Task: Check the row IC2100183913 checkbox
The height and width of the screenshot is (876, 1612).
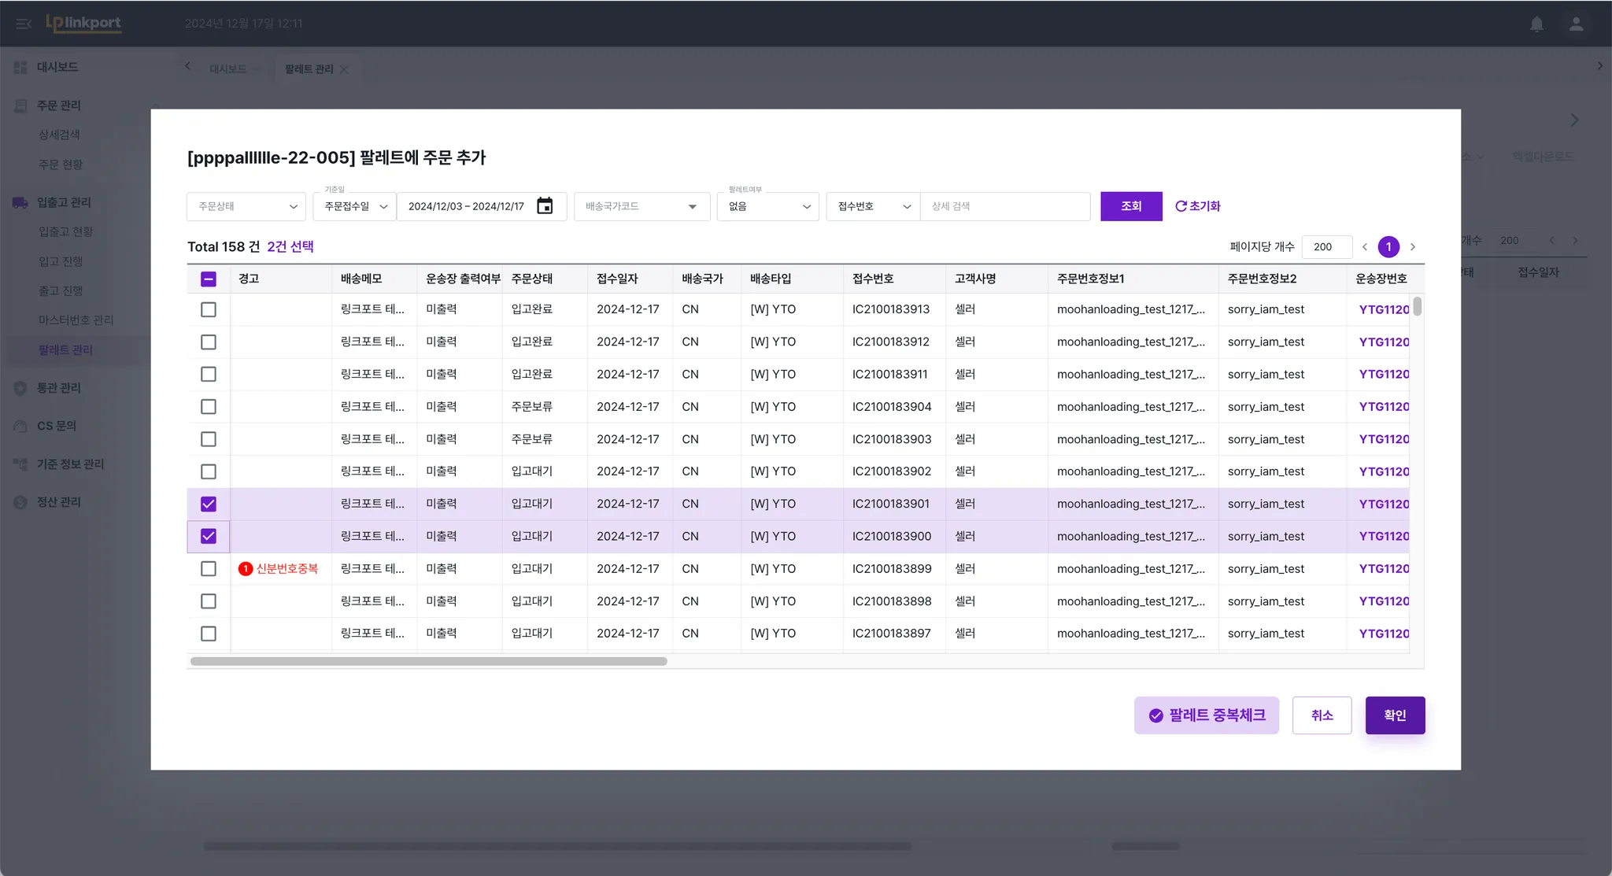Action: (209, 310)
